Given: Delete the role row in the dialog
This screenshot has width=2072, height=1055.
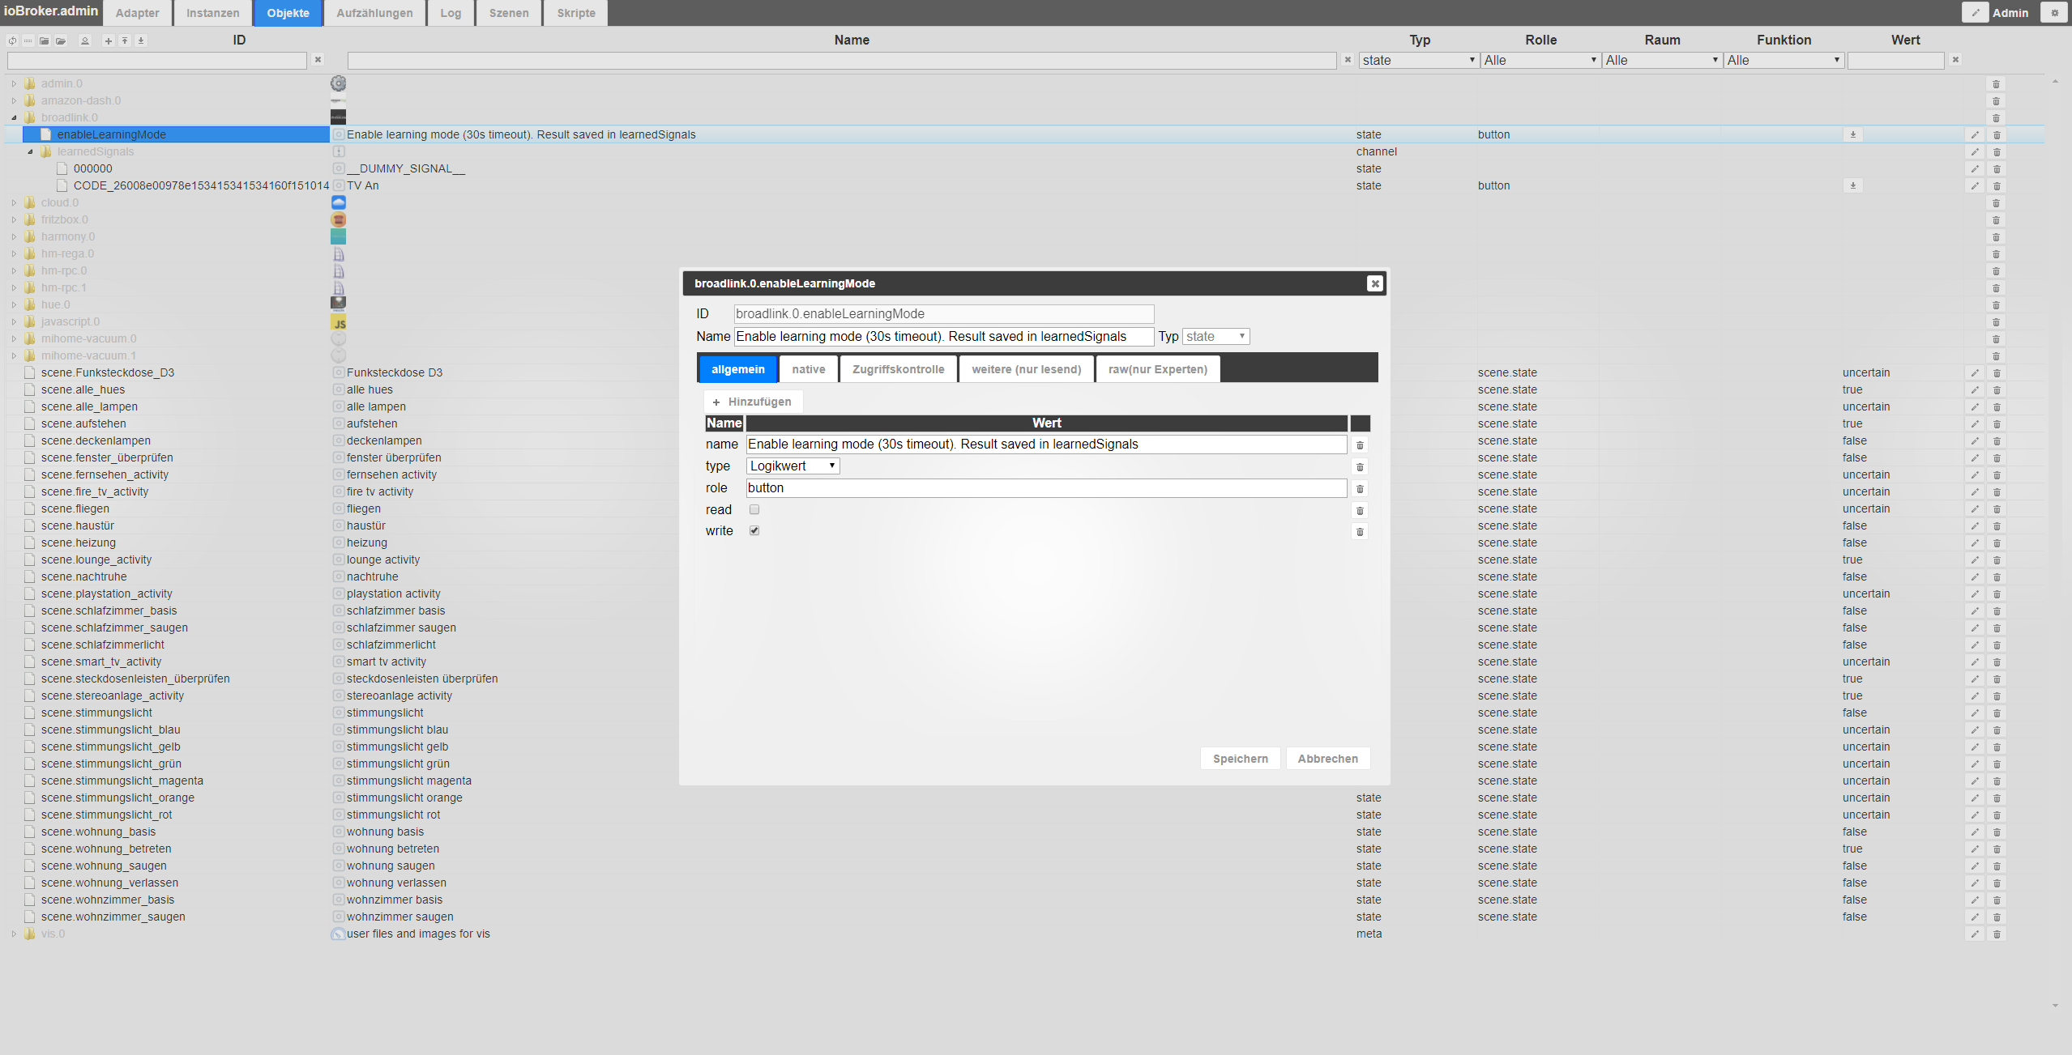Looking at the screenshot, I should point(1360,489).
